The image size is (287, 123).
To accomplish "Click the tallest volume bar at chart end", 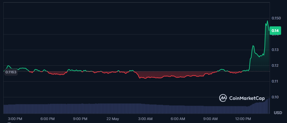I will pos(269,106).
